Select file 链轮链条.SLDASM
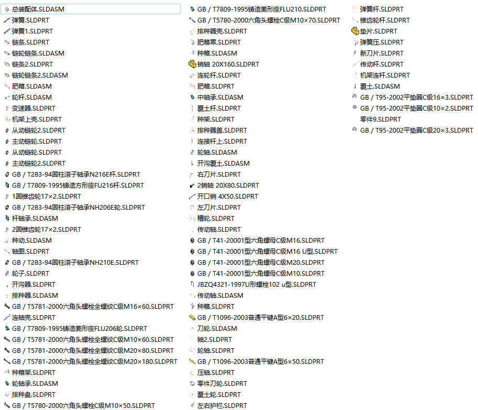Screen dimensions: 478x410 pyautogui.click(x=38, y=53)
